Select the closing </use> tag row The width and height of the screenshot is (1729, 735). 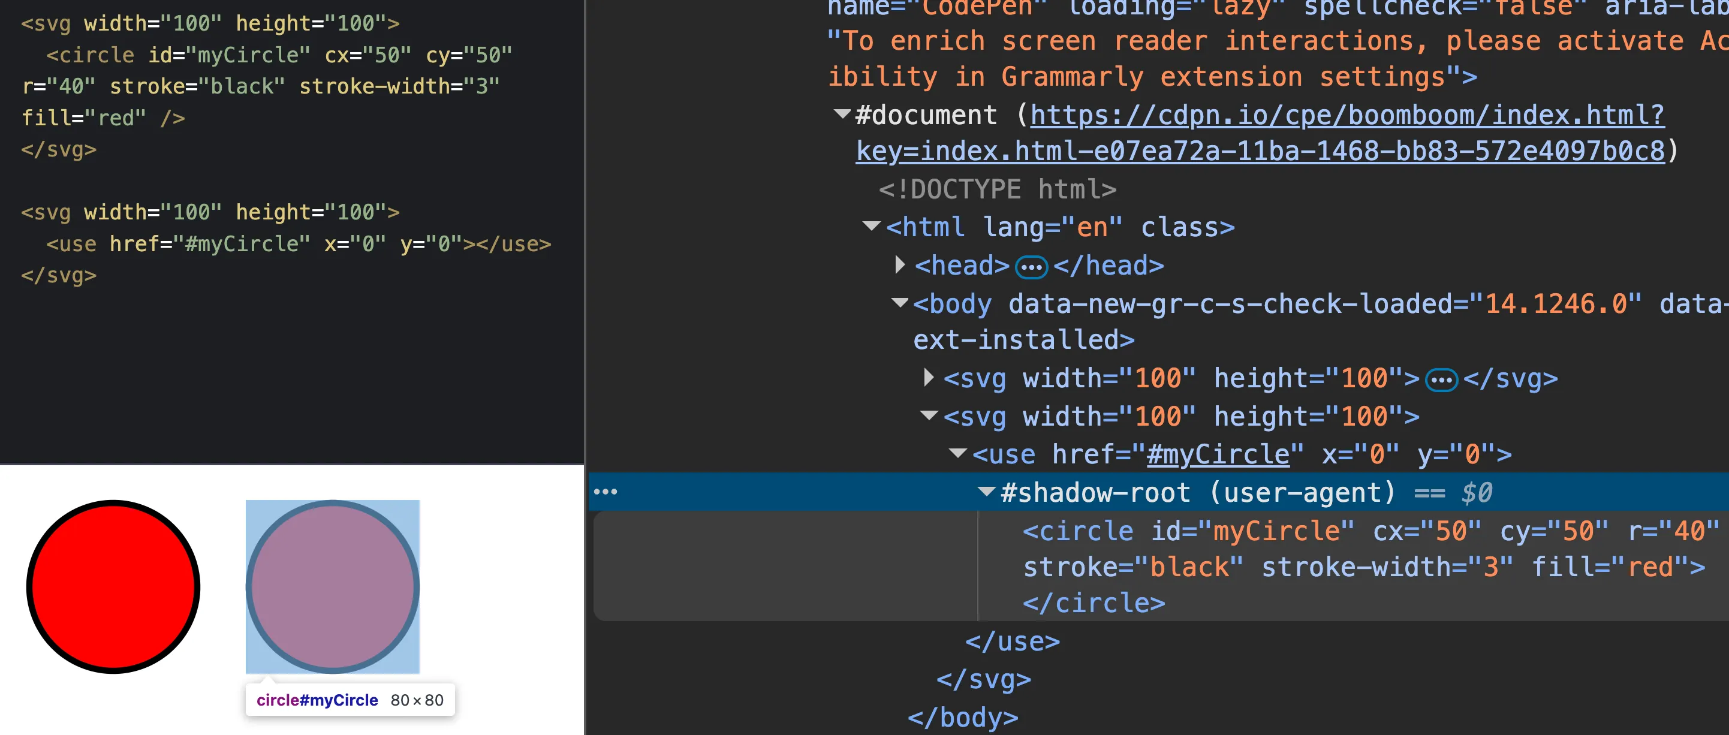[1012, 641]
